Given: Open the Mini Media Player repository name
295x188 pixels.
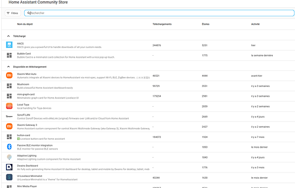Looking at the screenshot, I should point(27,186).
